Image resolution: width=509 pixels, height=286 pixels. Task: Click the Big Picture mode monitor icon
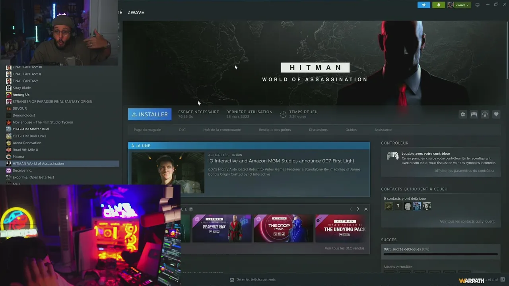[x=478, y=5]
